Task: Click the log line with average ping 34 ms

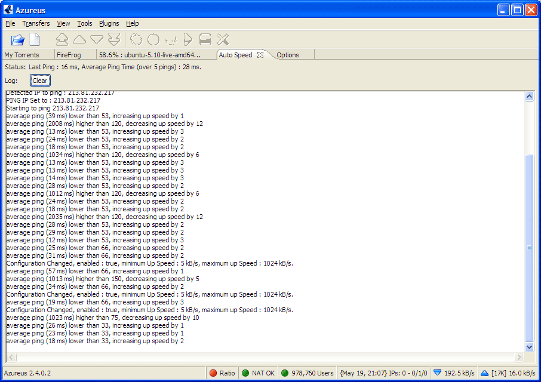Action: tap(95, 286)
